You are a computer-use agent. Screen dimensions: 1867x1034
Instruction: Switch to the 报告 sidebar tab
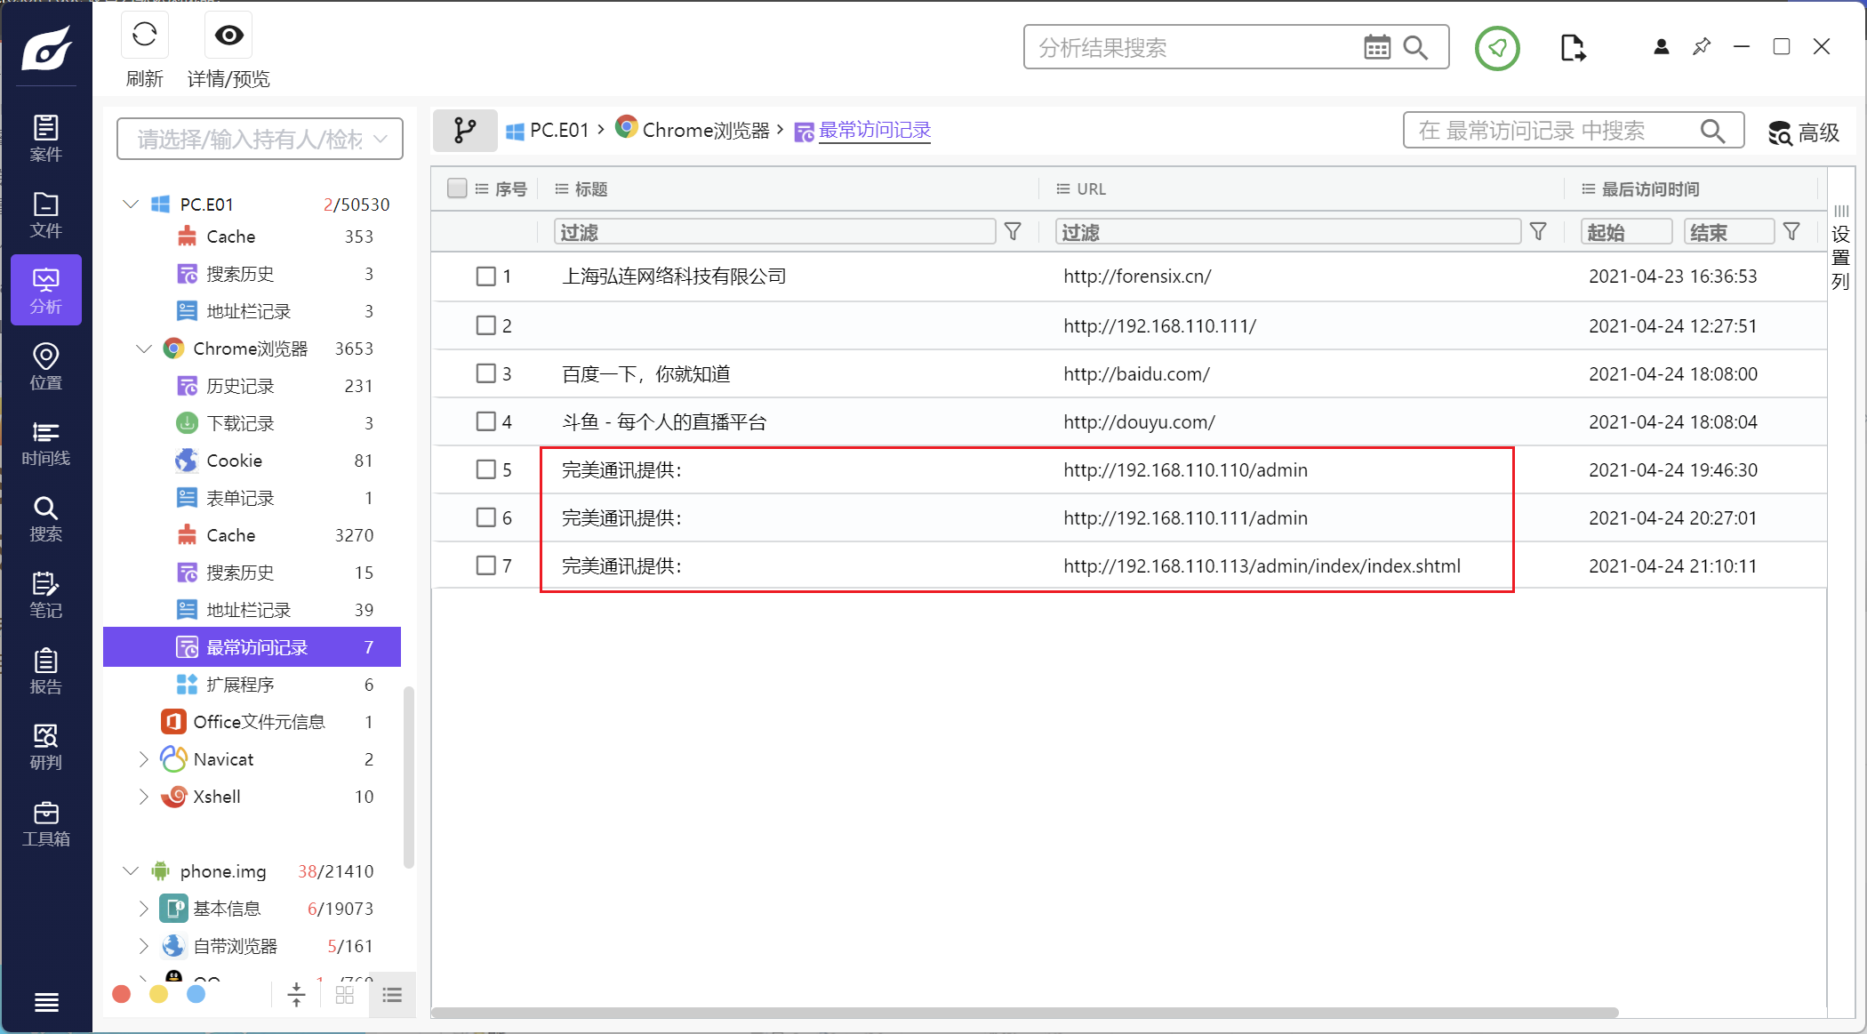click(45, 671)
